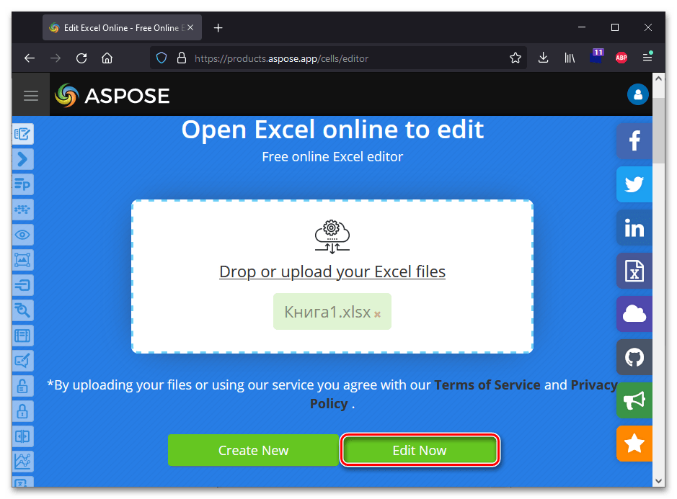Viewport: 677px width, 499px height.
Task: Click the page scrollbar down arrow
Action: [658, 480]
